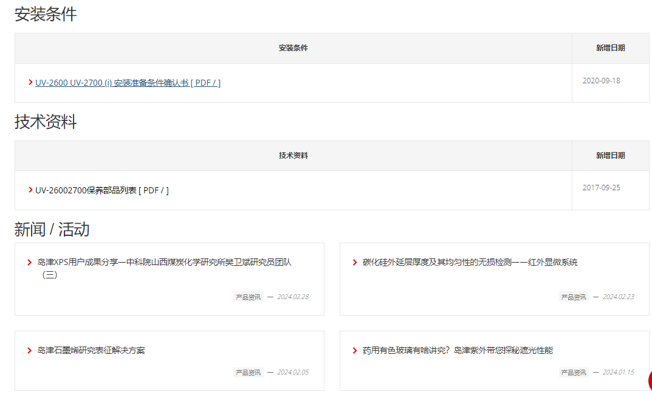Click 产品资讯 tag dated 2024.01.15
The image size is (652, 397).
(x=574, y=372)
